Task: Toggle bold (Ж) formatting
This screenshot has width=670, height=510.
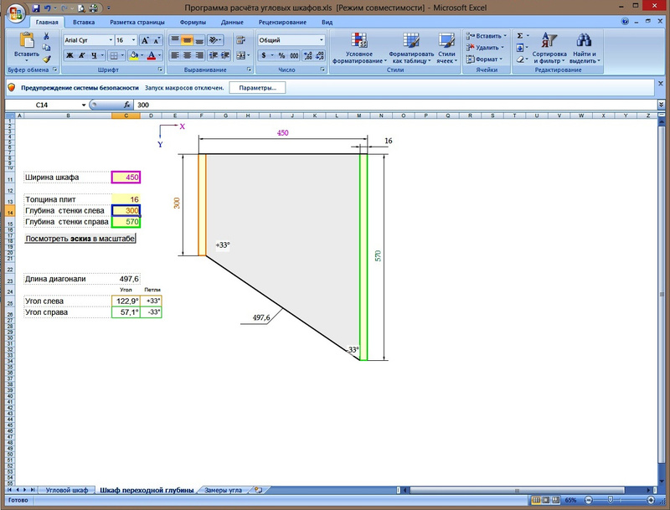Action: (70, 55)
